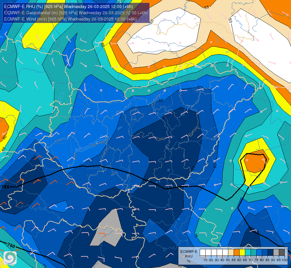Screen dimensions: 291x268
Task: Click the dark grey 95–100 legend swatch
Action: (x=282, y=253)
